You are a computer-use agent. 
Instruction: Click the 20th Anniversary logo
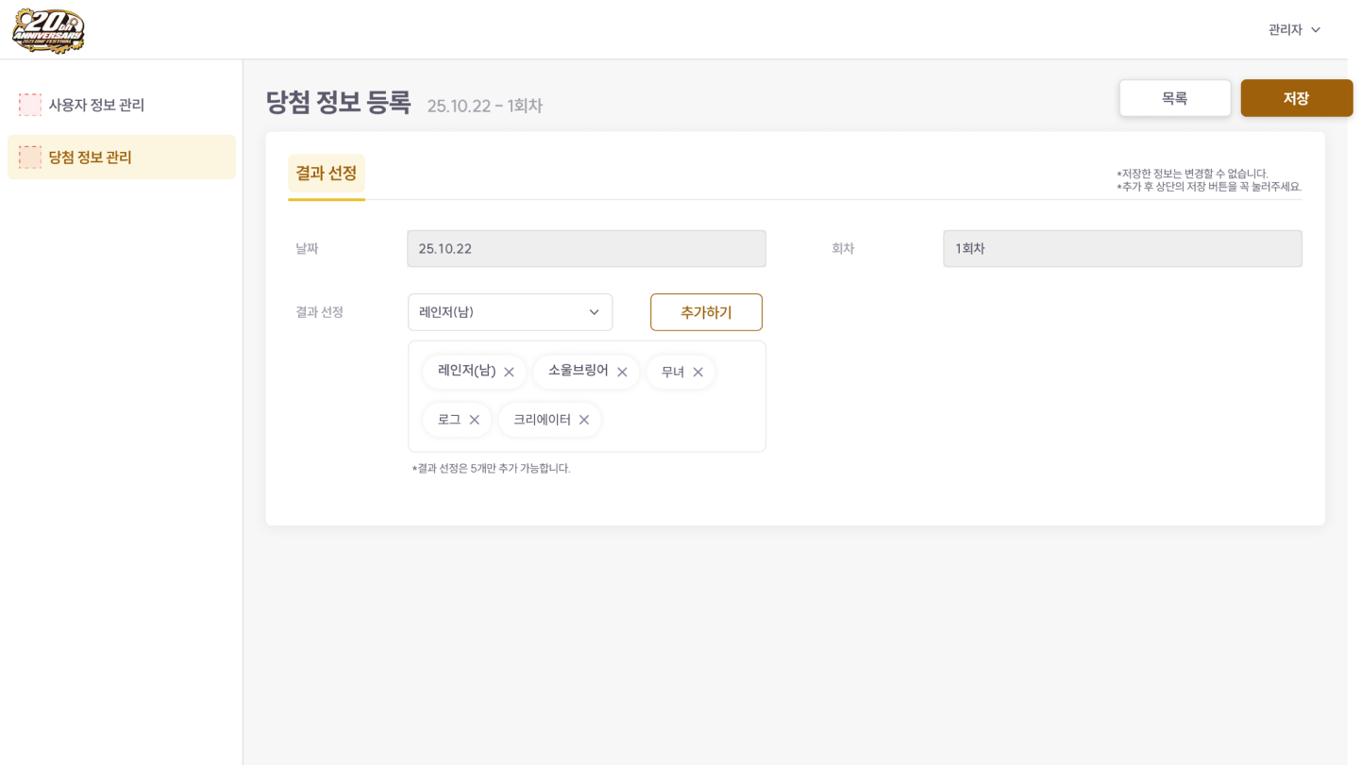pyautogui.click(x=48, y=30)
